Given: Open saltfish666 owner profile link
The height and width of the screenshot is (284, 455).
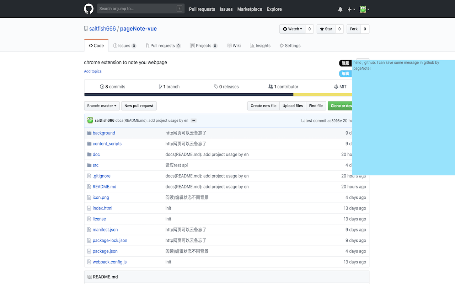Looking at the screenshot, I should (x=102, y=29).
